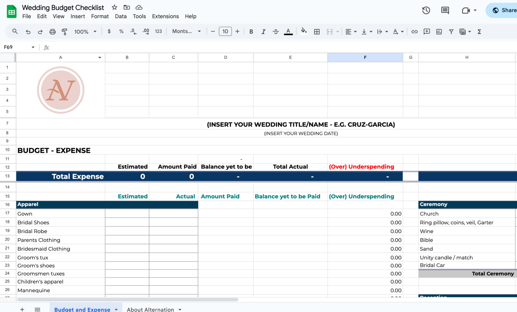This screenshot has width=517, height=312.
Task: Switch to the About Alternation sheet
Action: (x=151, y=309)
